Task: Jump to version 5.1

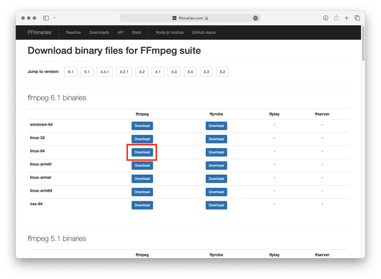Action: [87, 72]
